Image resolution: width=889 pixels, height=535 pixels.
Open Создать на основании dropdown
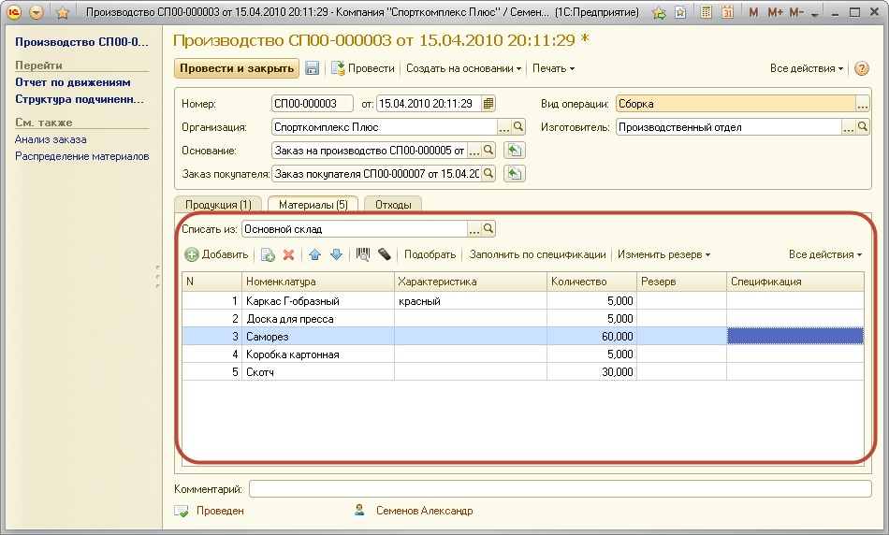click(463, 68)
